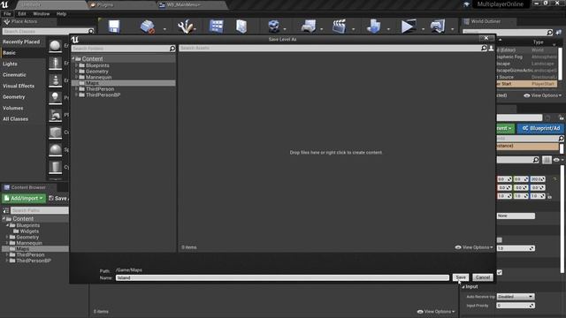The height and width of the screenshot is (318, 566).
Task: Click the tutorial graduation cap icon near the project name
Action: [466, 4]
